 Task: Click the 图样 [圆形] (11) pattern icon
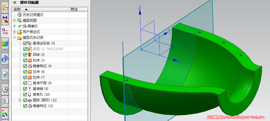pos(30,100)
